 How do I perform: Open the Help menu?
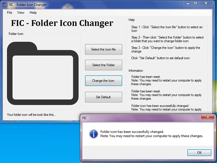33,13
